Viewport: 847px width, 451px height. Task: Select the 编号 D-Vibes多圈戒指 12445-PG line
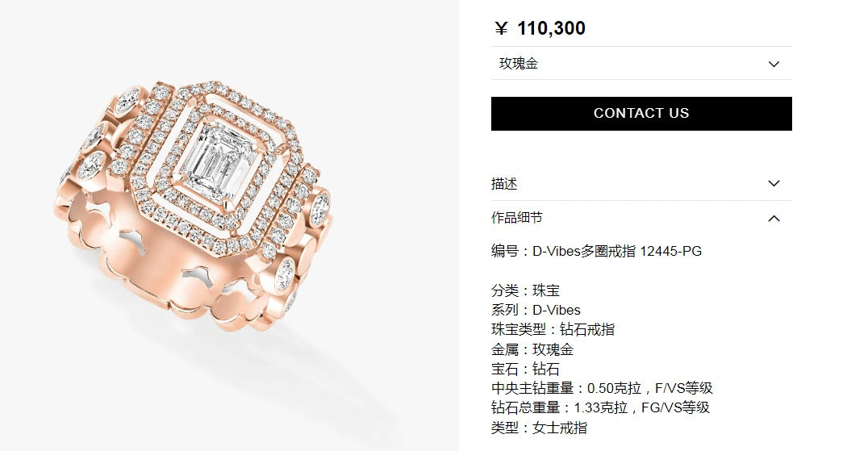pyautogui.click(x=596, y=251)
